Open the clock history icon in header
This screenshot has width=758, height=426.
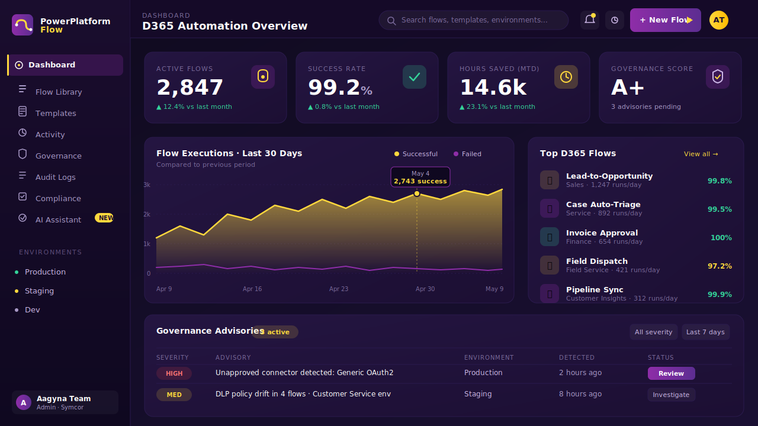(x=615, y=20)
